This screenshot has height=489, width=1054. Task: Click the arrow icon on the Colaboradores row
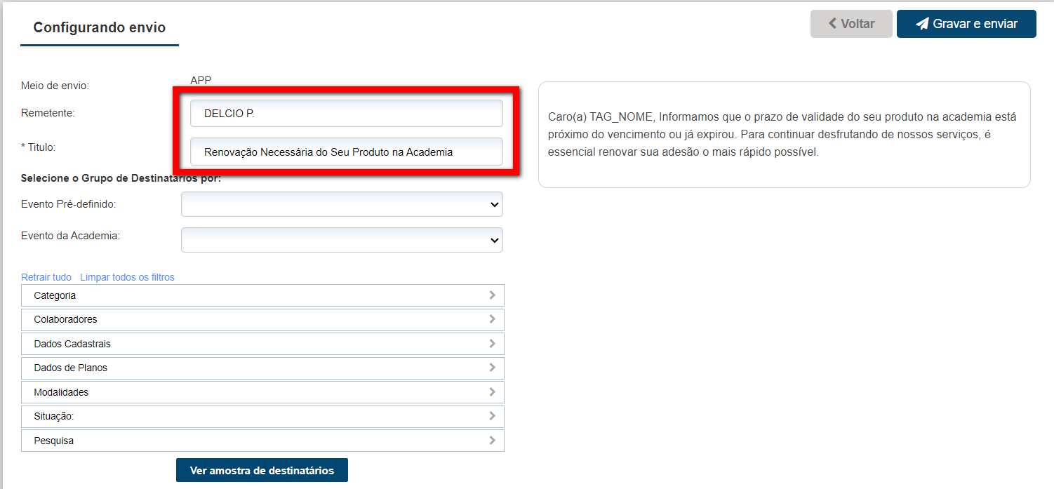click(492, 319)
